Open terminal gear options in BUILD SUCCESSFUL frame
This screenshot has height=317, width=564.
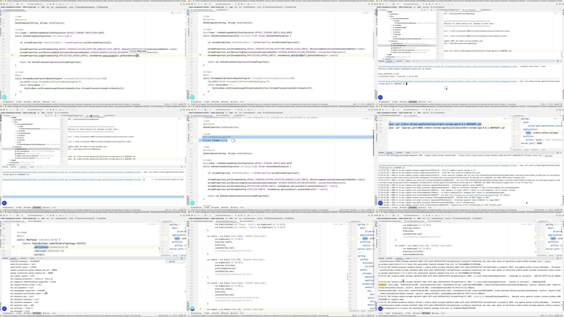click(x=558, y=61)
